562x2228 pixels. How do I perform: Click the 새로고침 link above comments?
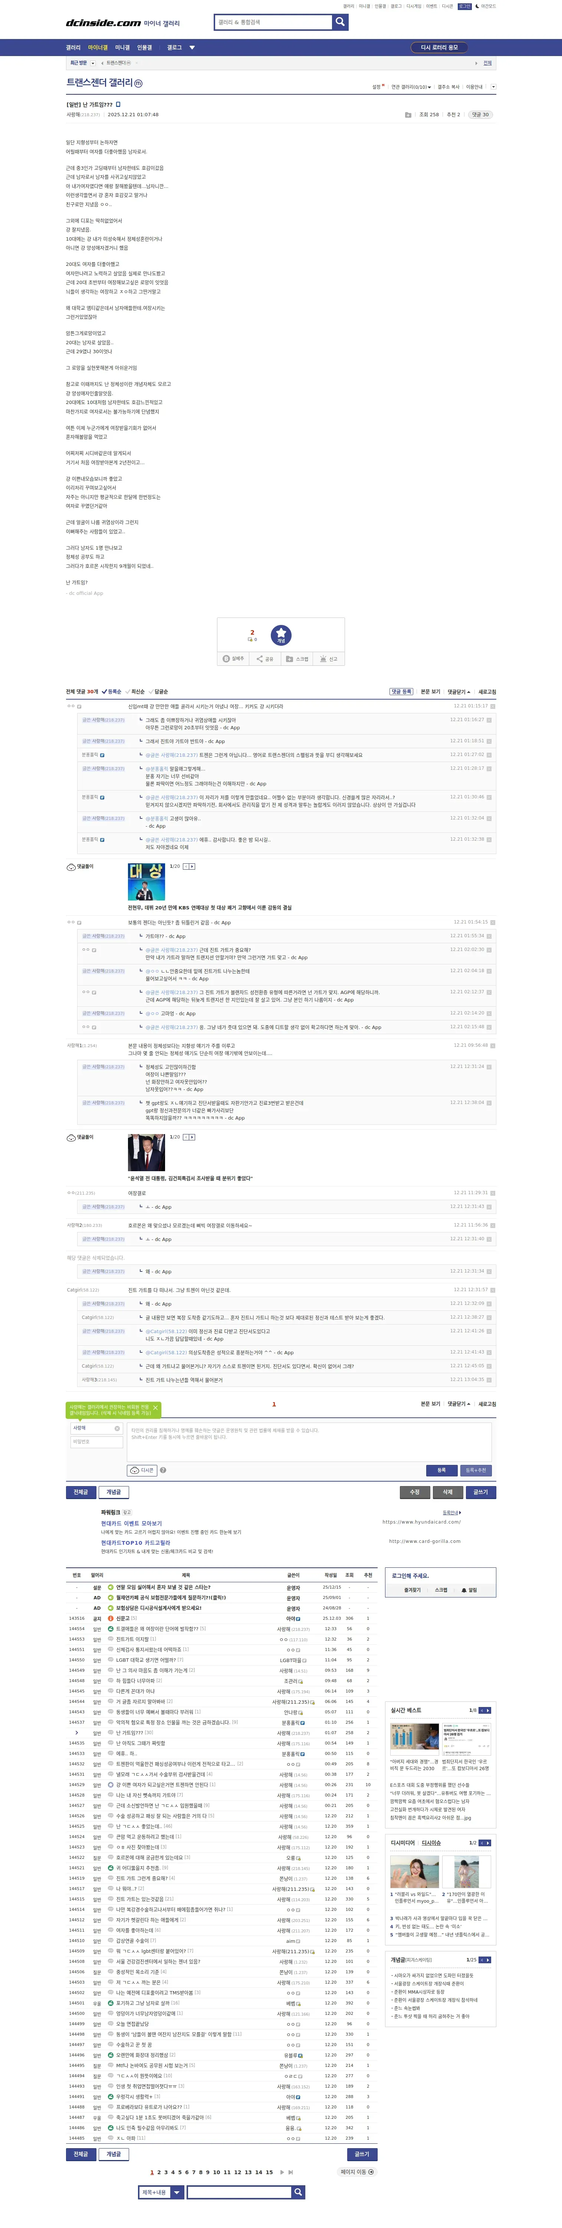[x=488, y=692]
